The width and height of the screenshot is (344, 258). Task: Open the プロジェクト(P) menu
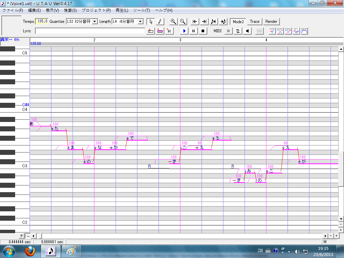pyautogui.click(x=96, y=10)
